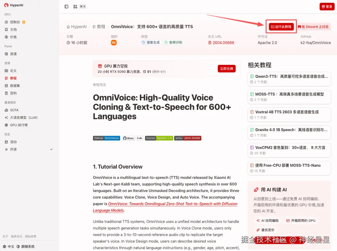This screenshot has height=251, width=337.
Task: Click the 活动 calendar icon
Action: click(x=7, y=142)
